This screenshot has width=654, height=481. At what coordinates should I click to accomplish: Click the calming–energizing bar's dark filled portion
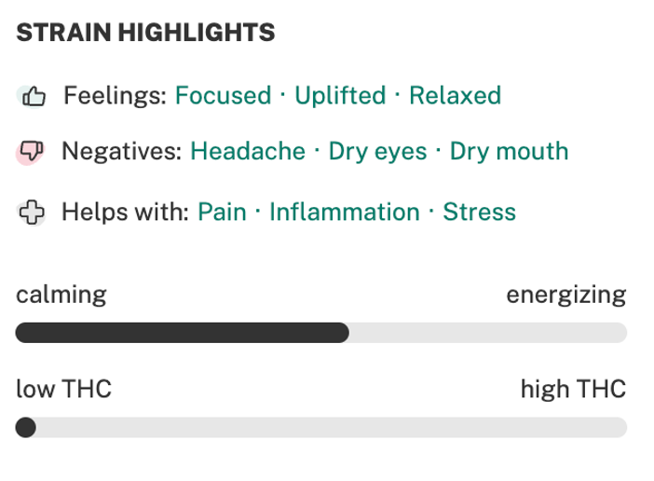[183, 333]
